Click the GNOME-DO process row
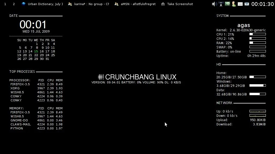 pos(37,121)
